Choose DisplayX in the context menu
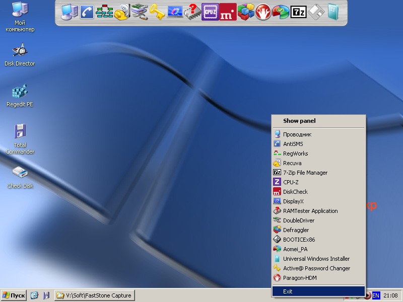403x302 pixels. [x=318, y=201]
